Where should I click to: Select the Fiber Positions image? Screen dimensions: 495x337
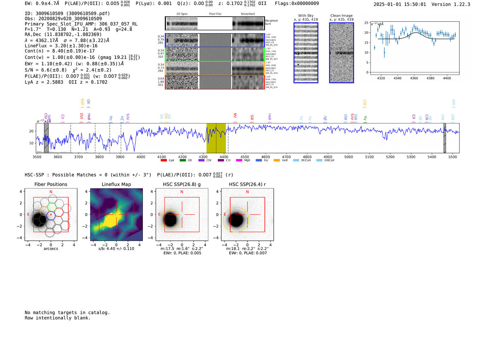[51, 214]
